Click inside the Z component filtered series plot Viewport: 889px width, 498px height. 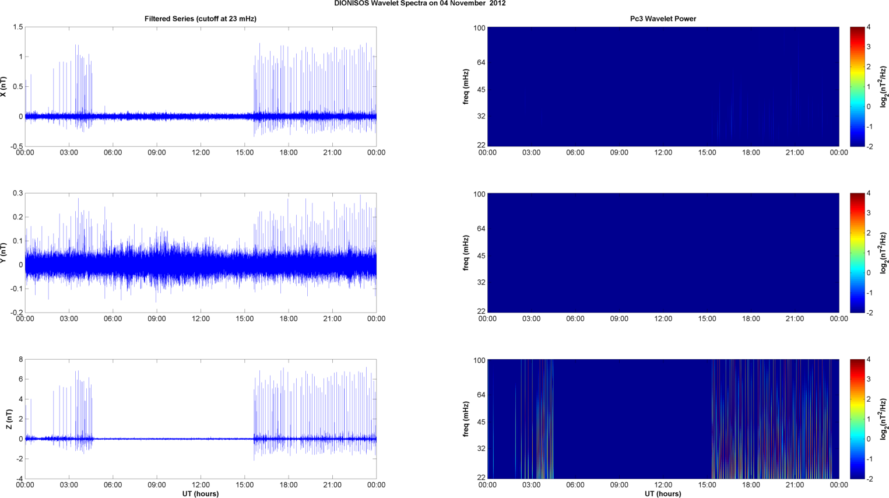click(x=201, y=419)
